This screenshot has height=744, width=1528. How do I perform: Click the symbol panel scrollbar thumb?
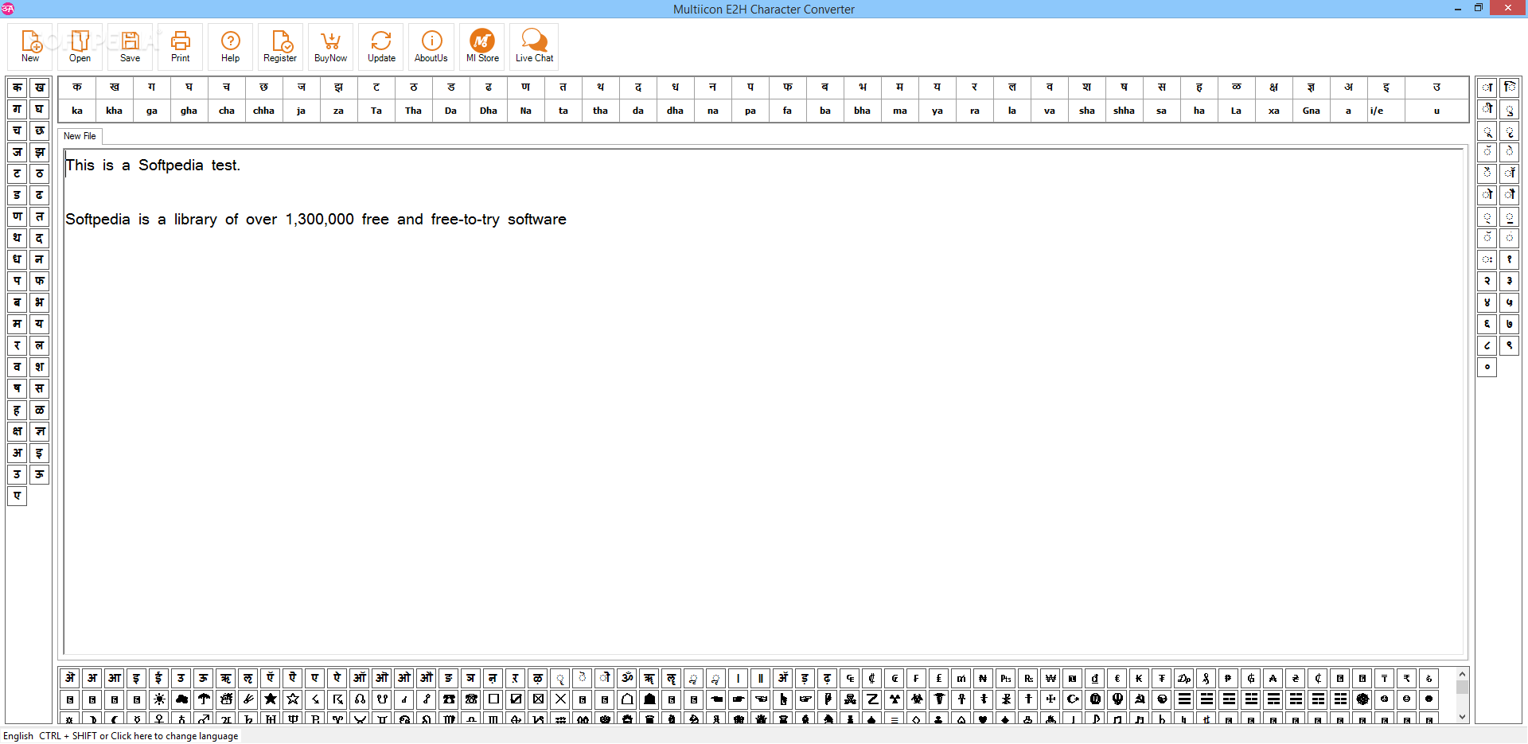(1462, 687)
